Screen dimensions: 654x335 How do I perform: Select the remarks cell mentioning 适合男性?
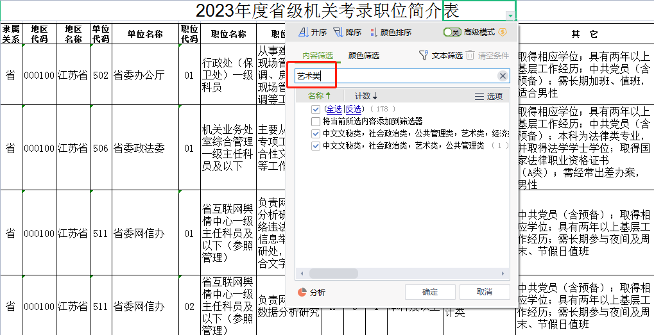(x=585, y=74)
